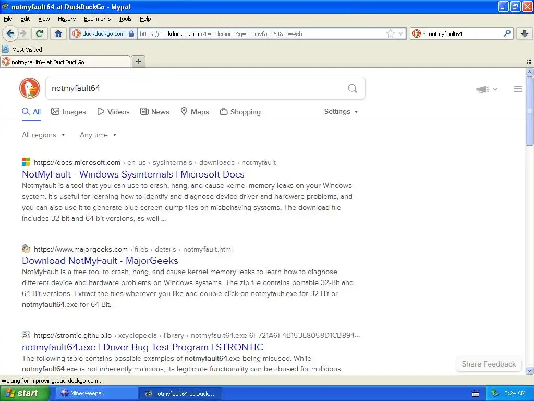Screen dimensions: 534x401
Task: Open the Most Visited bookmarks folder
Action: pos(22,50)
